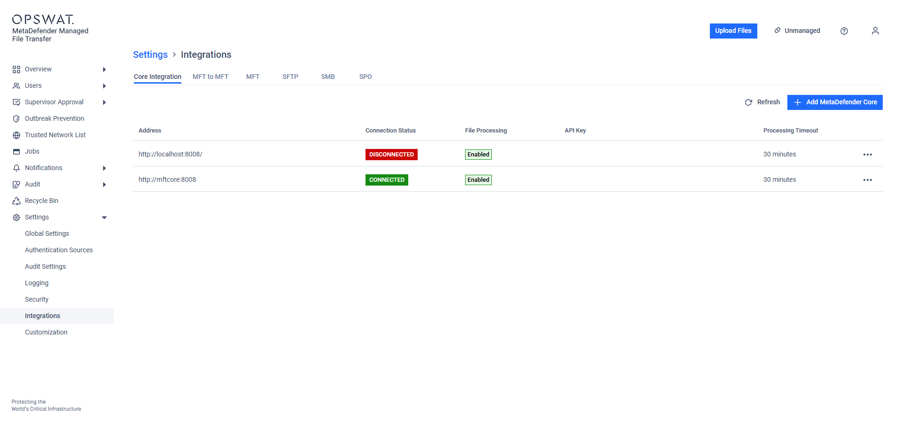This screenshot has height=428, width=902.
Task: Open the user profile icon
Action: 875,31
